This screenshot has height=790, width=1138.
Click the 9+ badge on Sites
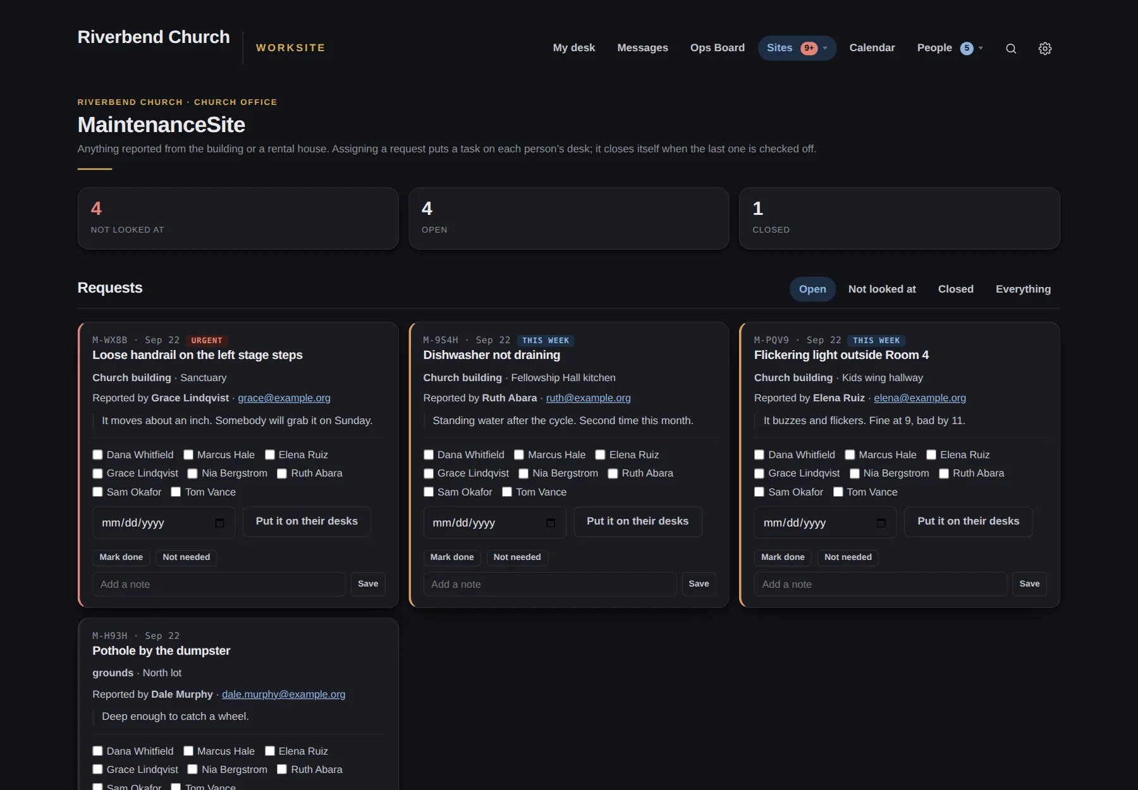point(809,48)
